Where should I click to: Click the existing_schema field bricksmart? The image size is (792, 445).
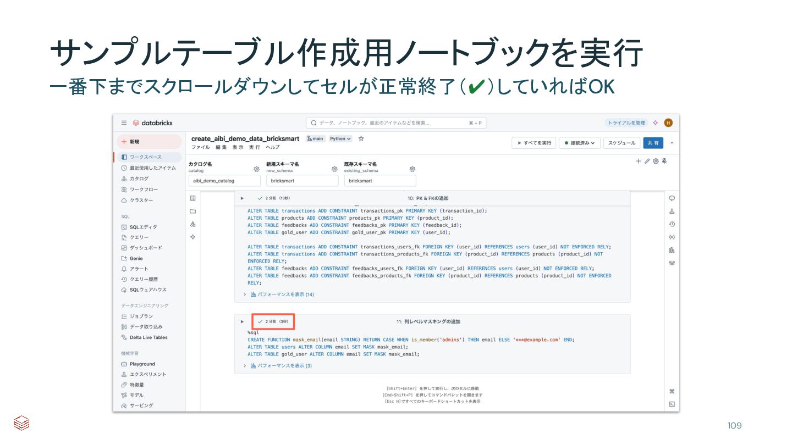380,181
